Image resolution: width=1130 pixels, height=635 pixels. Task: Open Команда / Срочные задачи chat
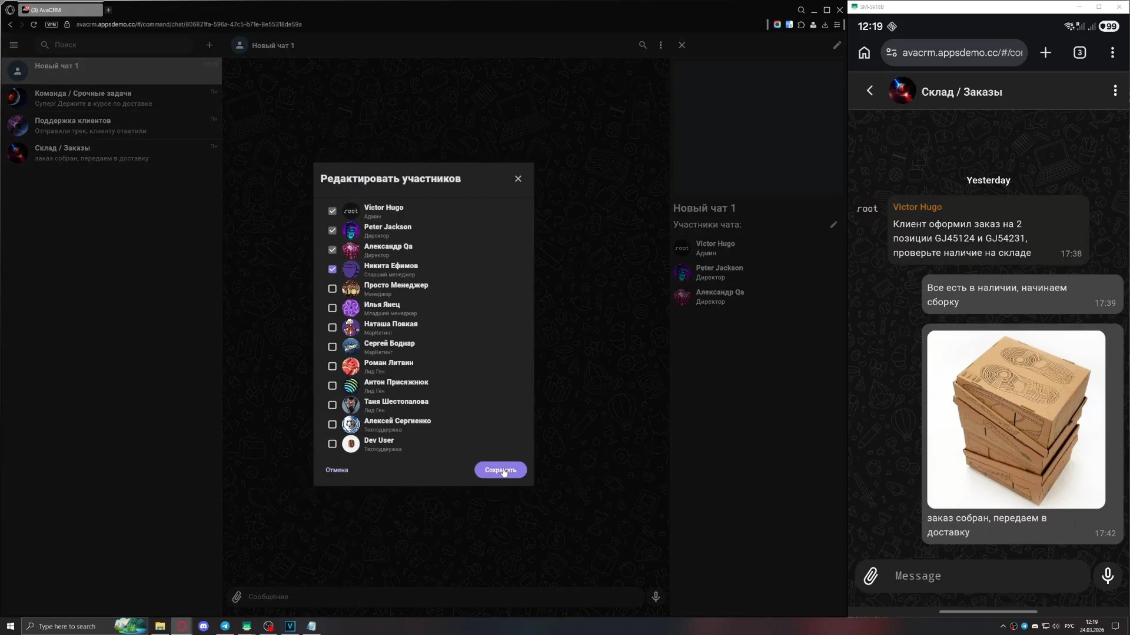112,98
